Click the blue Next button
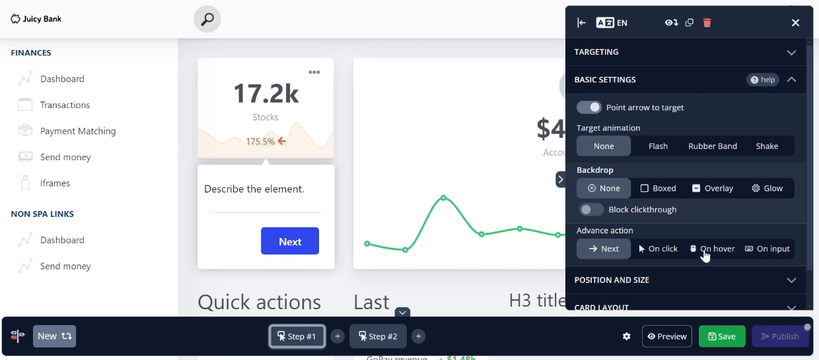The width and height of the screenshot is (819, 360). pos(290,241)
